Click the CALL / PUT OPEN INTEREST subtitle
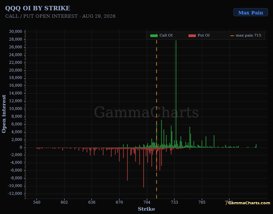This screenshot has height=214, width=273. point(60,16)
